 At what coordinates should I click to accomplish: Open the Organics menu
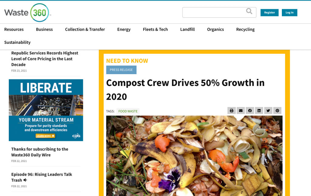pyautogui.click(x=215, y=29)
